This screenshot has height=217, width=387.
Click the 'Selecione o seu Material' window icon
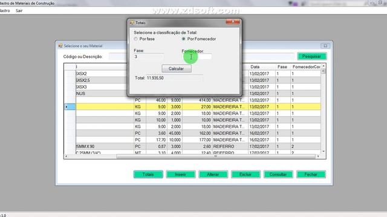click(x=60, y=46)
